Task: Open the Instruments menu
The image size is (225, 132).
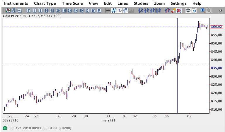Action: coord(16,4)
